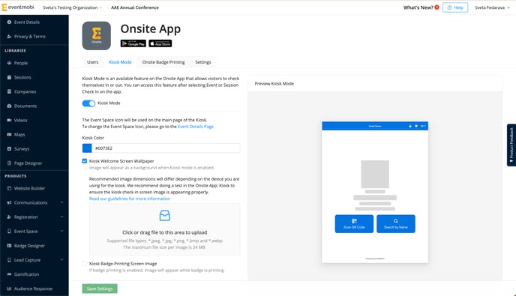This screenshot has height=296, width=516.
Task: Select the Kiosk Mode tab
Action: 121,62
